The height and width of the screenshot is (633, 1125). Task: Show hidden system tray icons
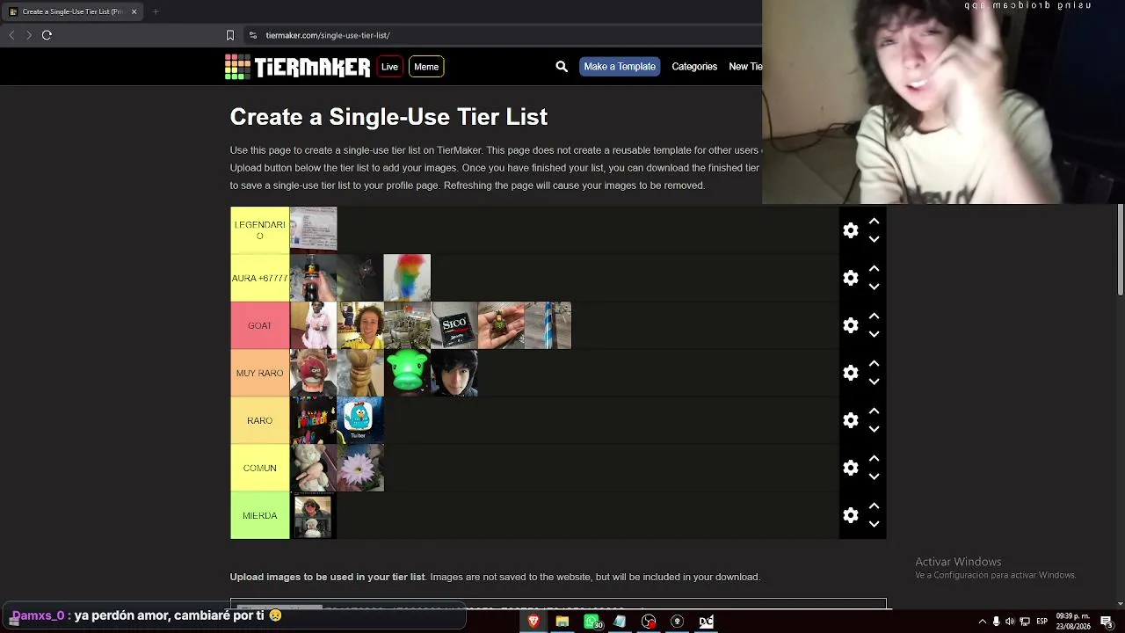coord(983,622)
